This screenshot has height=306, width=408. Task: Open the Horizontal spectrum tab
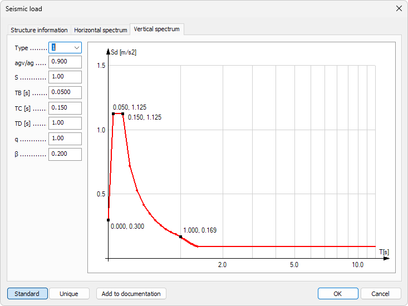(100, 30)
